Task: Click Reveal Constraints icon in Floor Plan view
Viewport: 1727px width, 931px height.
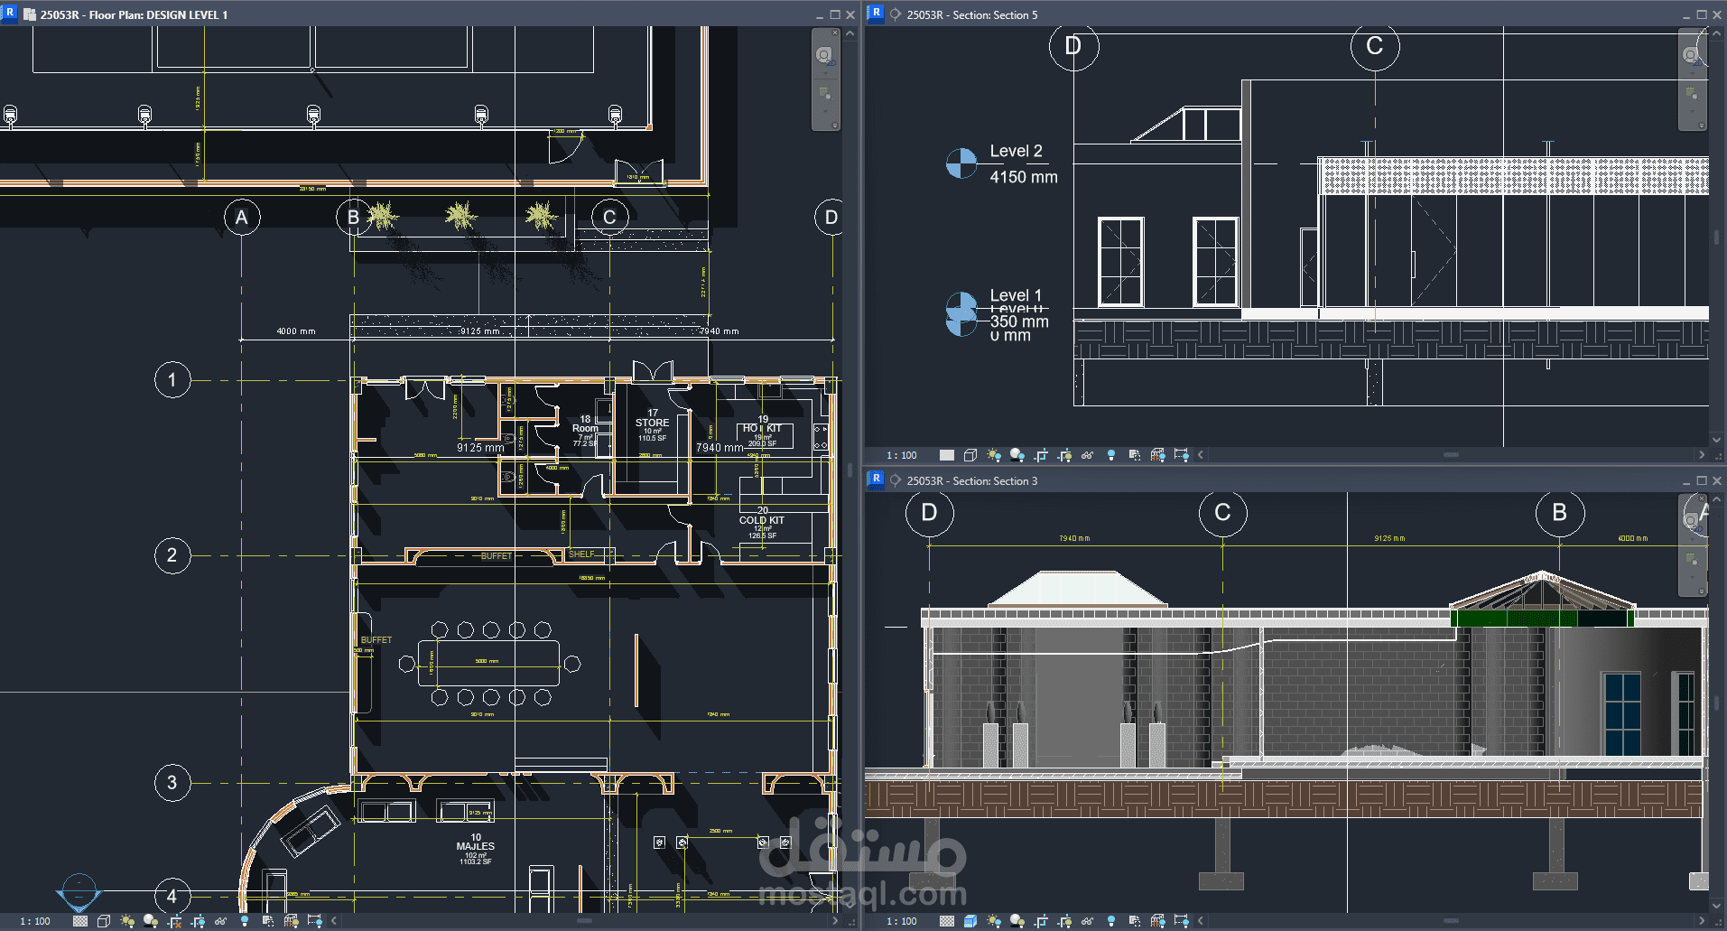Action: (x=315, y=921)
